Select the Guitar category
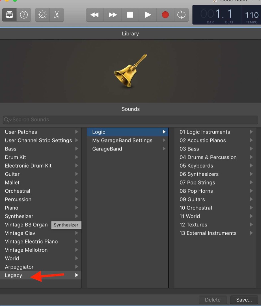 (x=40, y=174)
